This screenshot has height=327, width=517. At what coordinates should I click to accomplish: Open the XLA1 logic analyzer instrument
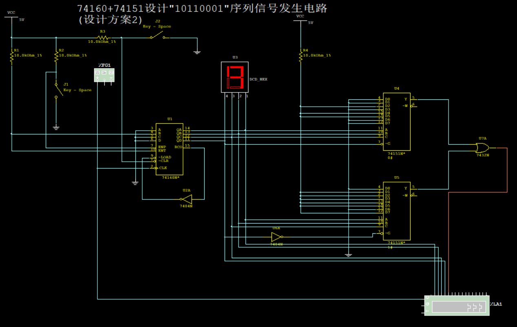point(456,305)
